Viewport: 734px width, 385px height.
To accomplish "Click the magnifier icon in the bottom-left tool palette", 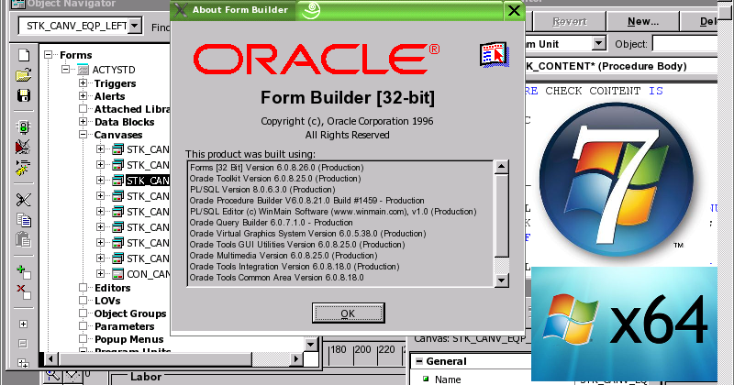I will tap(53, 376).
